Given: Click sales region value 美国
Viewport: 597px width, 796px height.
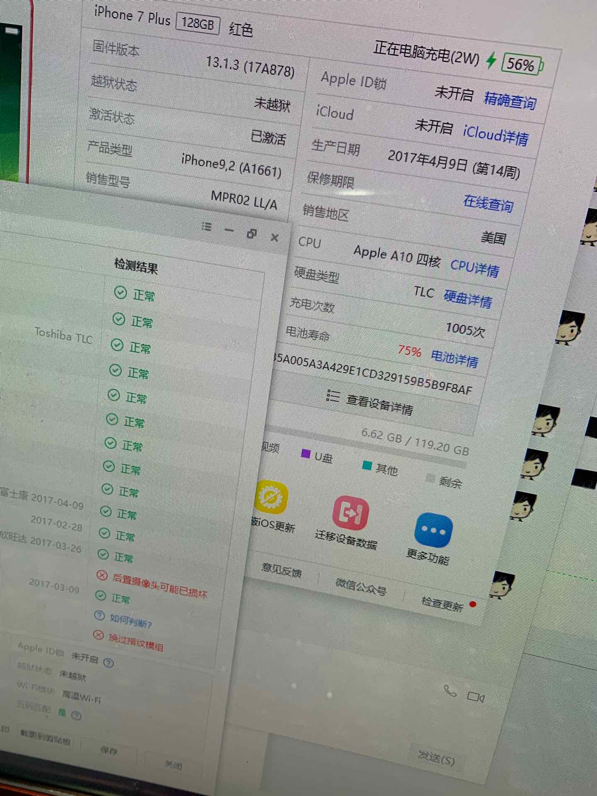Looking at the screenshot, I should (494, 238).
